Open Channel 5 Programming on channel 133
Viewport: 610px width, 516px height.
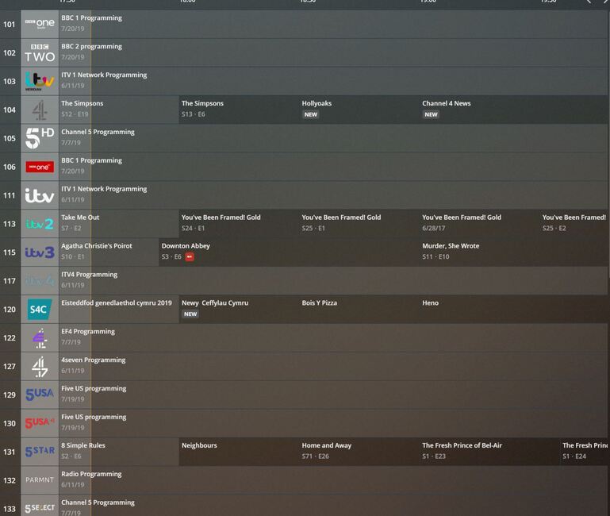[x=333, y=506]
